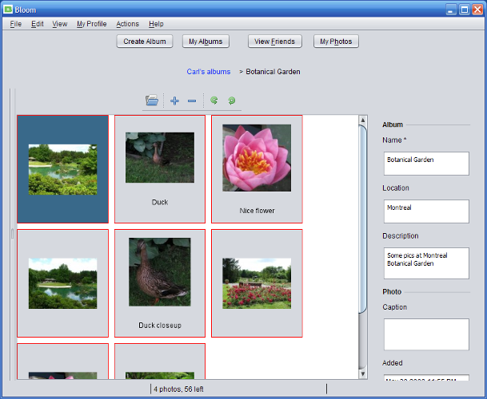Click the open folder icon in photo toolbar
487x399 pixels.
(x=152, y=101)
